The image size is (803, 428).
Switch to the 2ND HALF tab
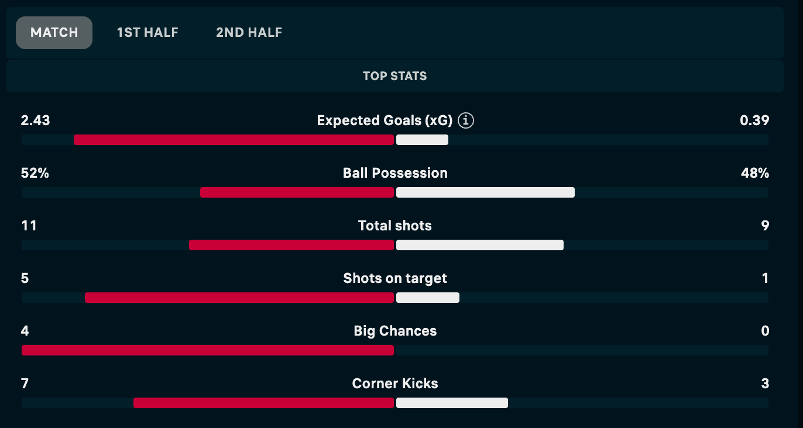point(248,33)
